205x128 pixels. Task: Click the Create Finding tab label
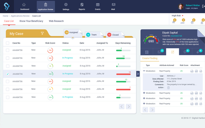coord(150,58)
